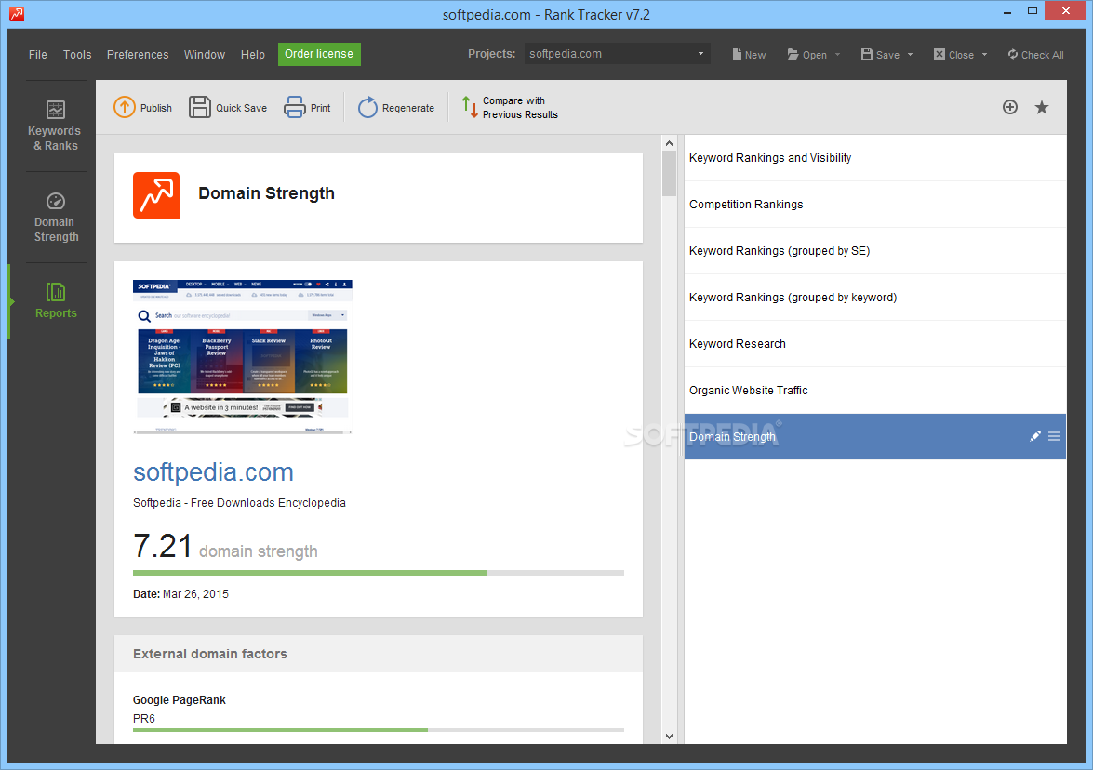
Task: Click the Google PageRank progress bar
Action: click(x=379, y=730)
